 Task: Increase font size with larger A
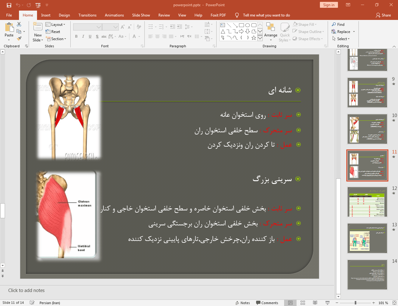coord(123,27)
